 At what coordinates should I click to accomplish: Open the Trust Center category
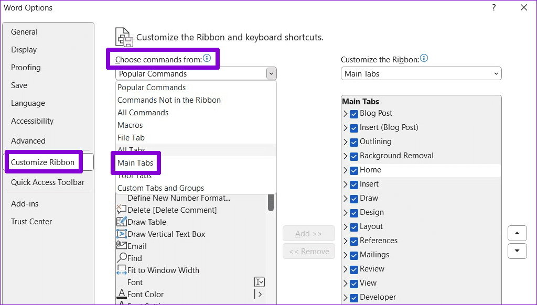(x=48, y=222)
